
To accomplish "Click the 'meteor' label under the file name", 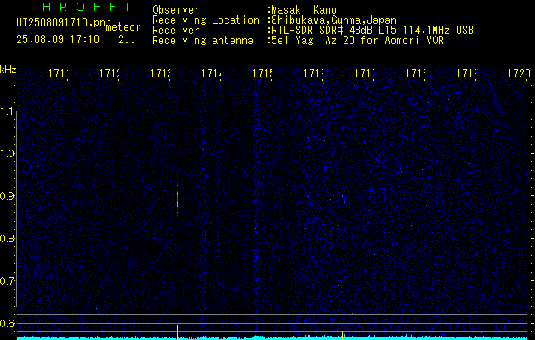I will 122,27.
